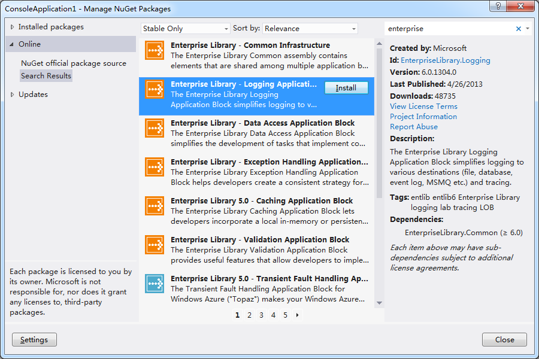Click the Last Published 4/26/2013 date
This screenshot has height=359, width=539.
(x=465, y=84)
